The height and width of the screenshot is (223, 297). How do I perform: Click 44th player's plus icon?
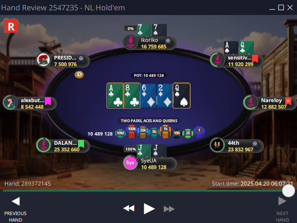pos(255,143)
